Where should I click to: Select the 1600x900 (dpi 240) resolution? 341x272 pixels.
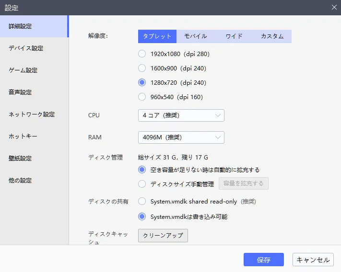[142, 68]
